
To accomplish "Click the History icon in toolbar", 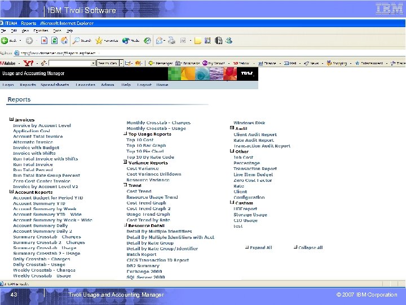I will [147, 41].
